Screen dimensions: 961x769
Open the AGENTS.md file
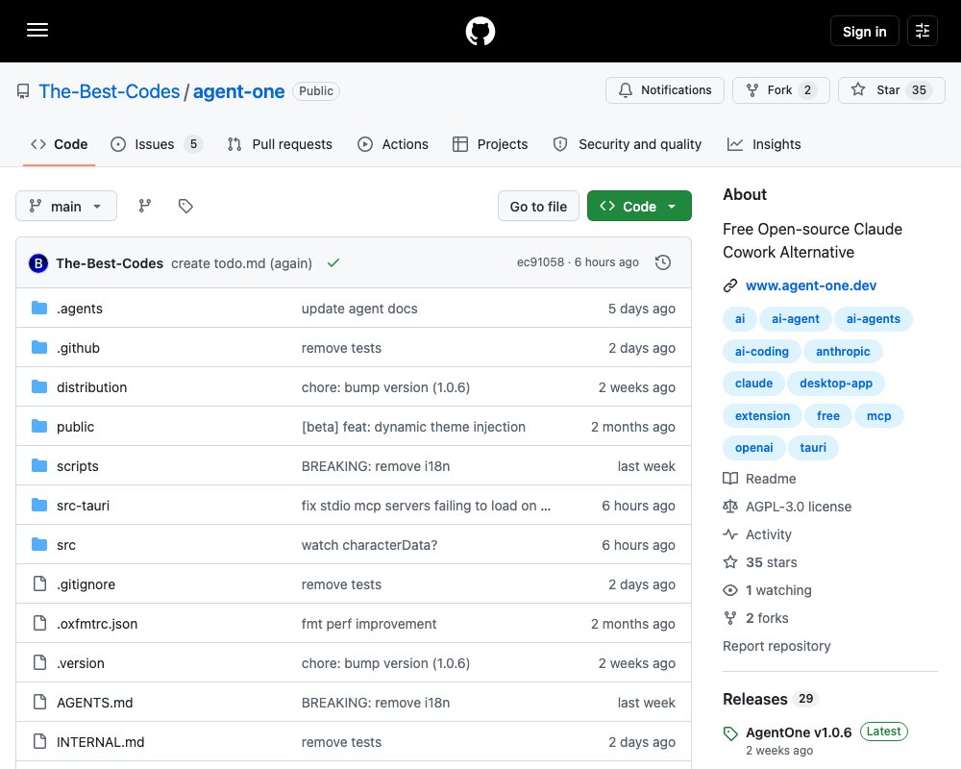click(95, 703)
